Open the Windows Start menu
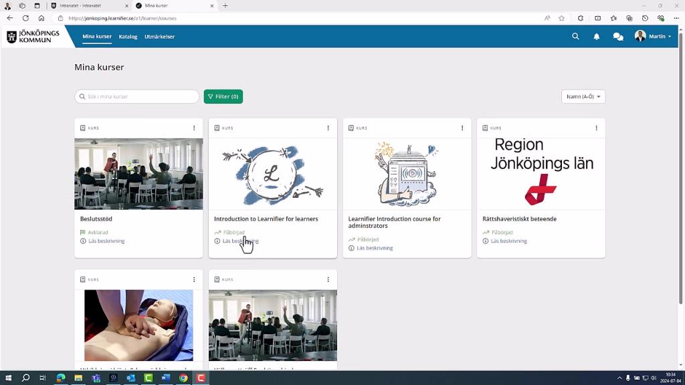 pyautogui.click(x=8, y=378)
